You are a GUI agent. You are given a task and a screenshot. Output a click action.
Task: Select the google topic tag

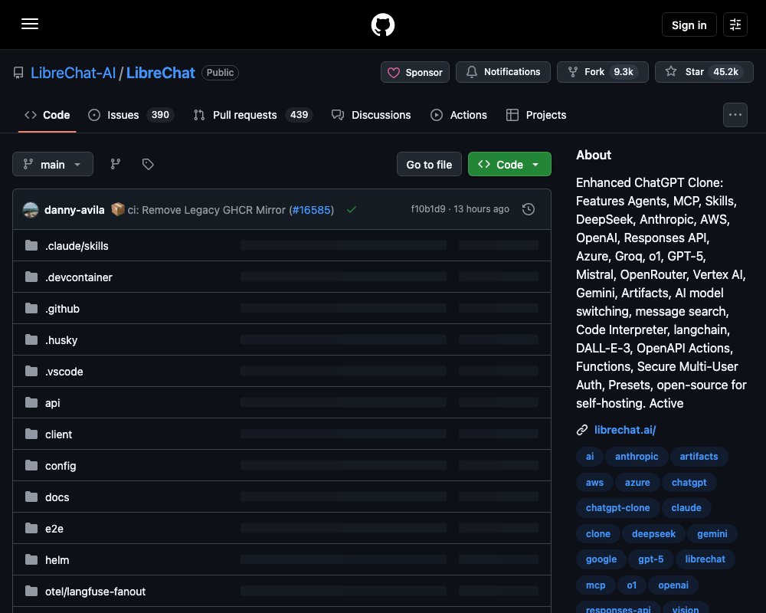(601, 559)
